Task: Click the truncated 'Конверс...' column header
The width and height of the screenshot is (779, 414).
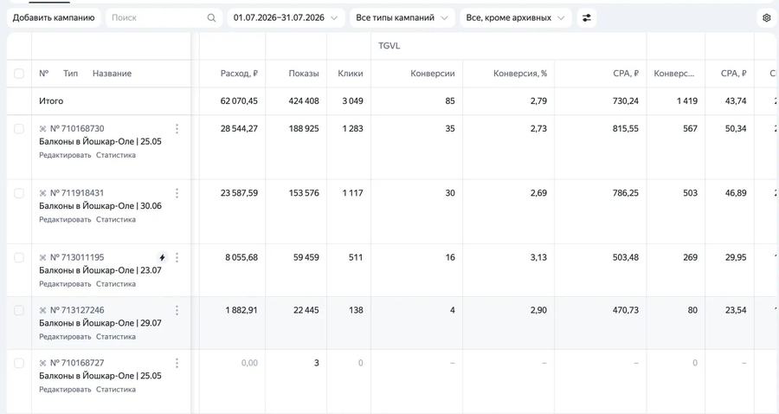Action: [x=674, y=74]
